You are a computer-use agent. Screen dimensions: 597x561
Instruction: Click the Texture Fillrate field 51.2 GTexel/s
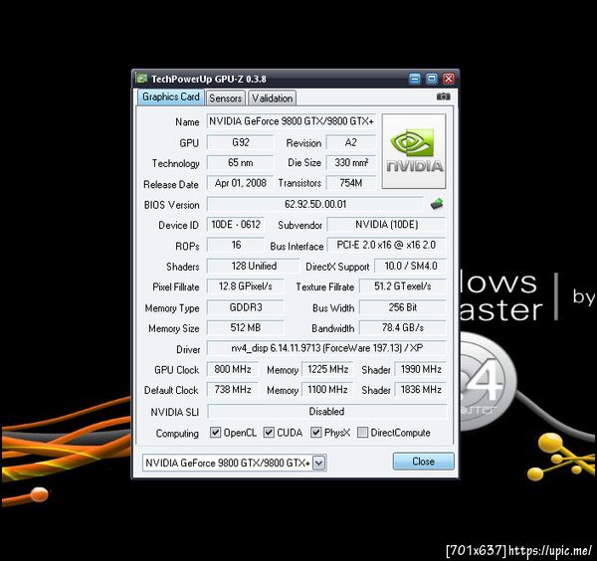[402, 286]
